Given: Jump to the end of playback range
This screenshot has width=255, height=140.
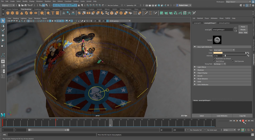Looking at the screenshot, I should [252, 121].
